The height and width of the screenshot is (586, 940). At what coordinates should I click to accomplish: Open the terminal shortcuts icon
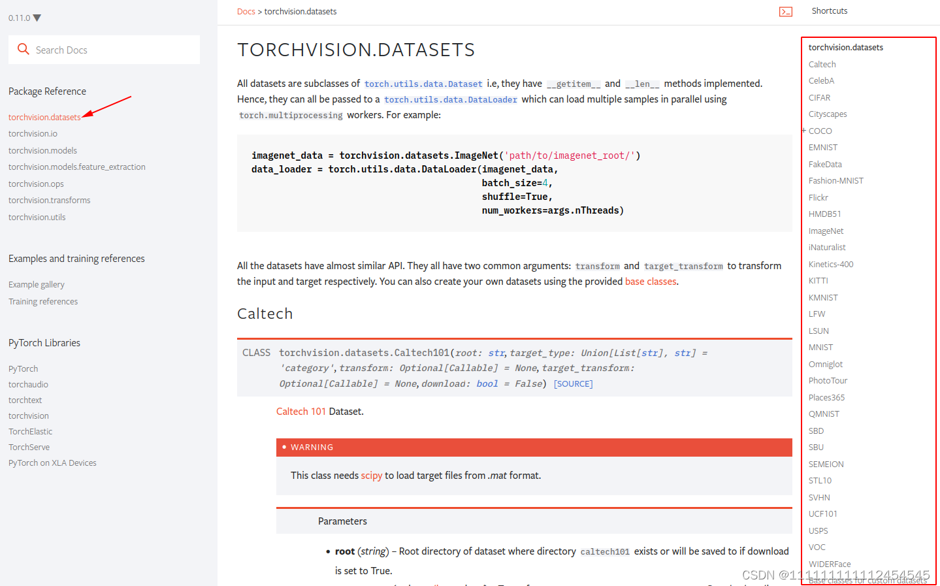(786, 12)
